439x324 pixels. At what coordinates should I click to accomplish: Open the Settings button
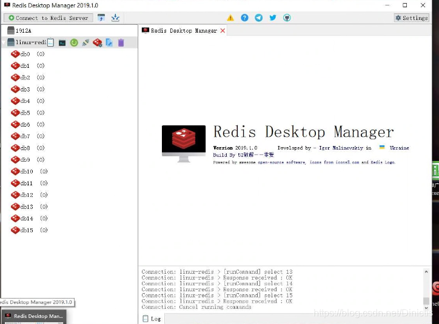pyautogui.click(x=411, y=18)
